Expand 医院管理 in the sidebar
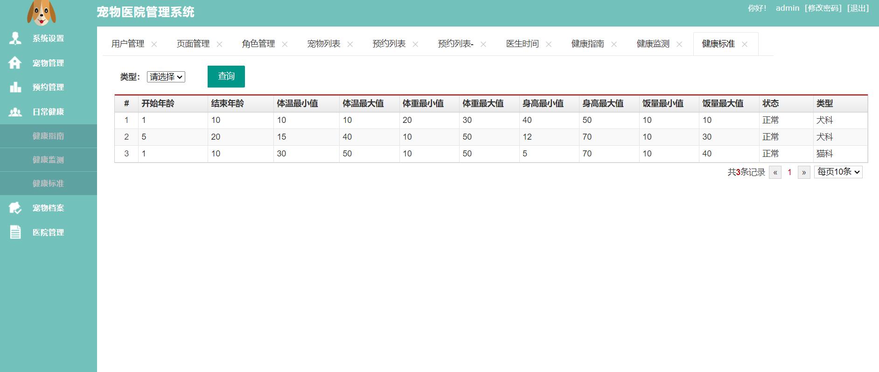Screen dimensions: 879x372 pos(49,232)
